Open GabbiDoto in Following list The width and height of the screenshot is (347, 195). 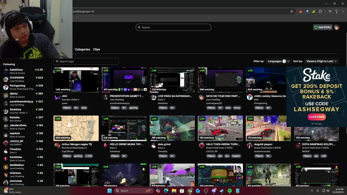click(23, 71)
